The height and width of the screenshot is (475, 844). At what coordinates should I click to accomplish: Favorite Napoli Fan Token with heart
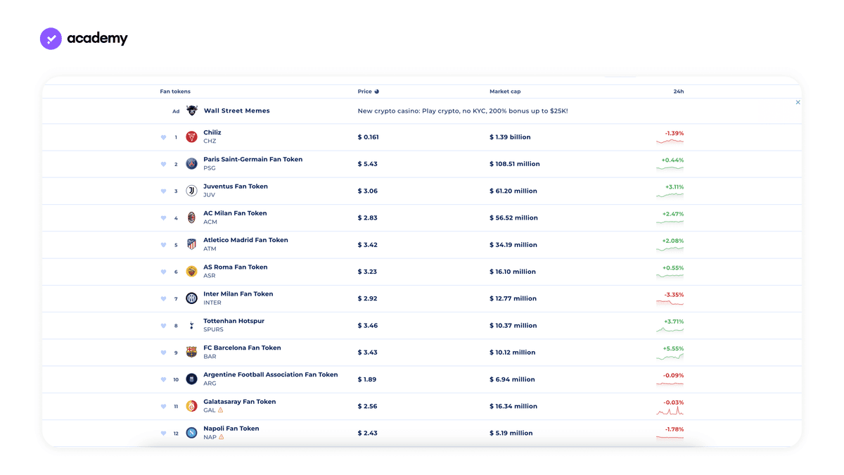tap(164, 433)
